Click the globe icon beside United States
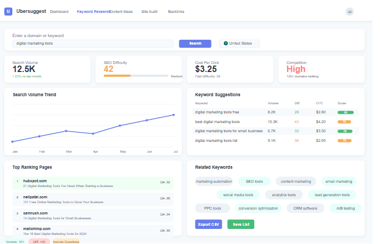 pyautogui.click(x=226, y=44)
